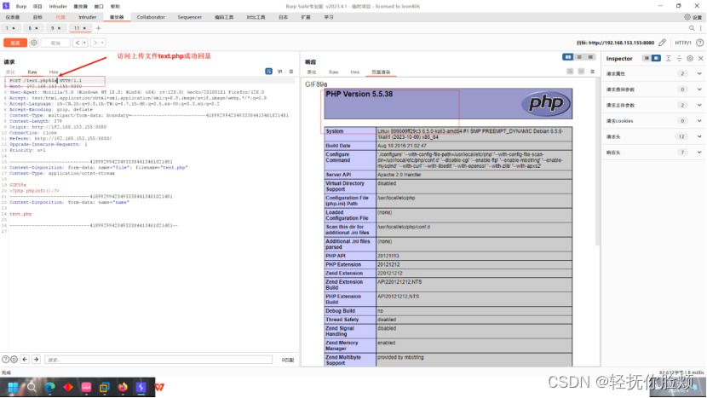Open Firefox from taskbar

pyautogui.click(x=123, y=387)
